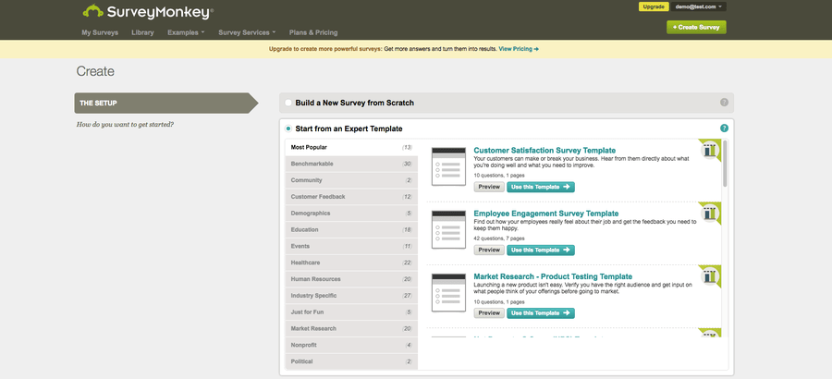Select the Community category
Viewport: 832px width, 379px height.
[351, 180]
